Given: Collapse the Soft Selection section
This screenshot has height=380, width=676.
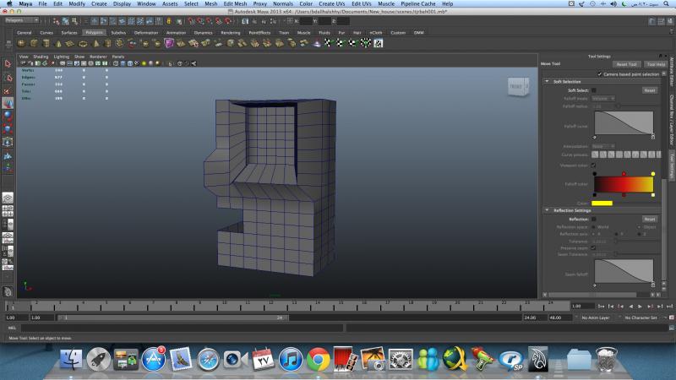Looking at the screenshot, I should [x=545, y=81].
